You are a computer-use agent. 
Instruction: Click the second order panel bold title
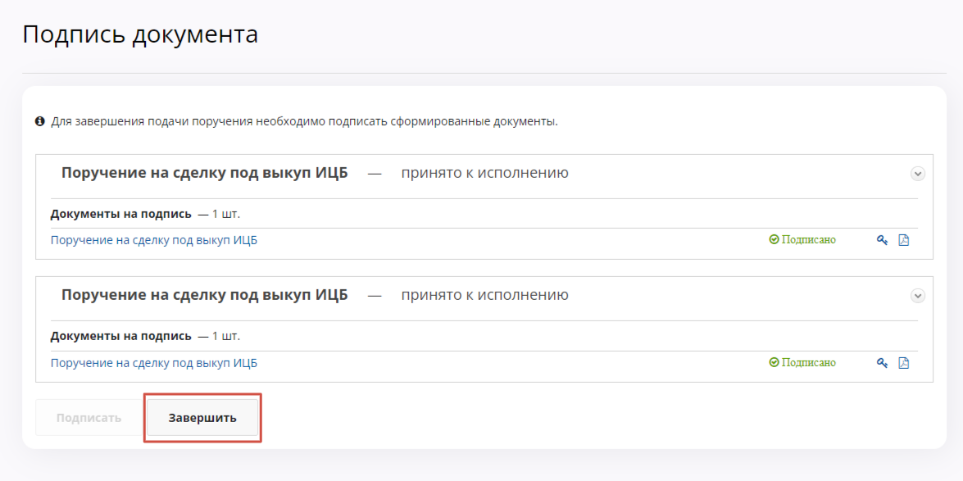pyautogui.click(x=204, y=296)
